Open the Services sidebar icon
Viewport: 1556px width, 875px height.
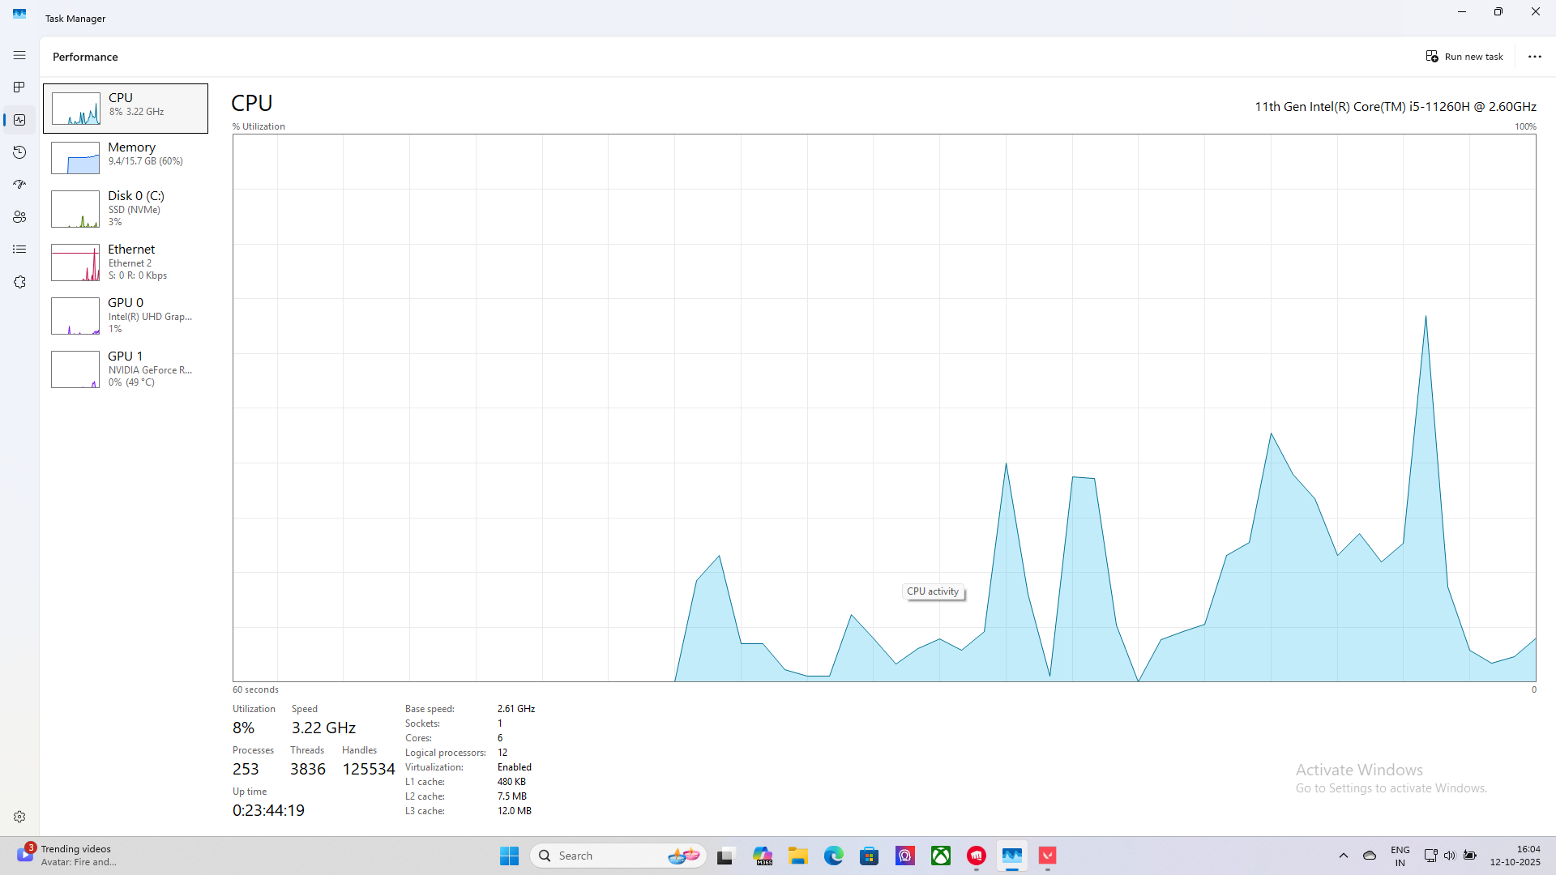pyautogui.click(x=19, y=282)
